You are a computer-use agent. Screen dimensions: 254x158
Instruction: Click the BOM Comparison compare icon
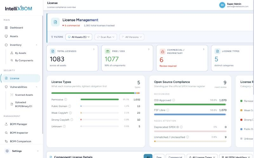pos(6,141)
